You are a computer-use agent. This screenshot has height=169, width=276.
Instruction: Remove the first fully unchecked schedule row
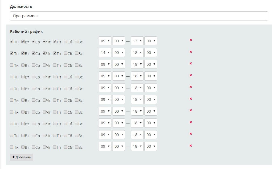(x=191, y=63)
